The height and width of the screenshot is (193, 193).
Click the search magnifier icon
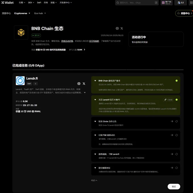118,3
